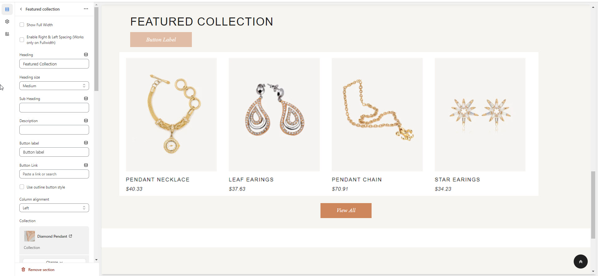598x276 pixels.
Task: Toggle Enable Right & Left Spacing checkbox
Action: coord(22,40)
